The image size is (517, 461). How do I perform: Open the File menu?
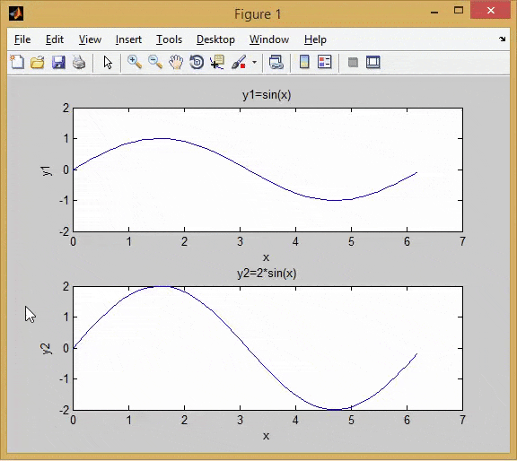point(22,39)
